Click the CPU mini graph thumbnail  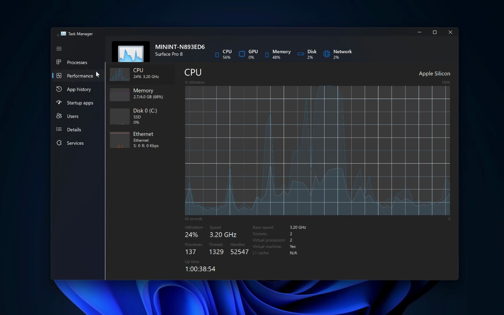pyautogui.click(x=120, y=74)
